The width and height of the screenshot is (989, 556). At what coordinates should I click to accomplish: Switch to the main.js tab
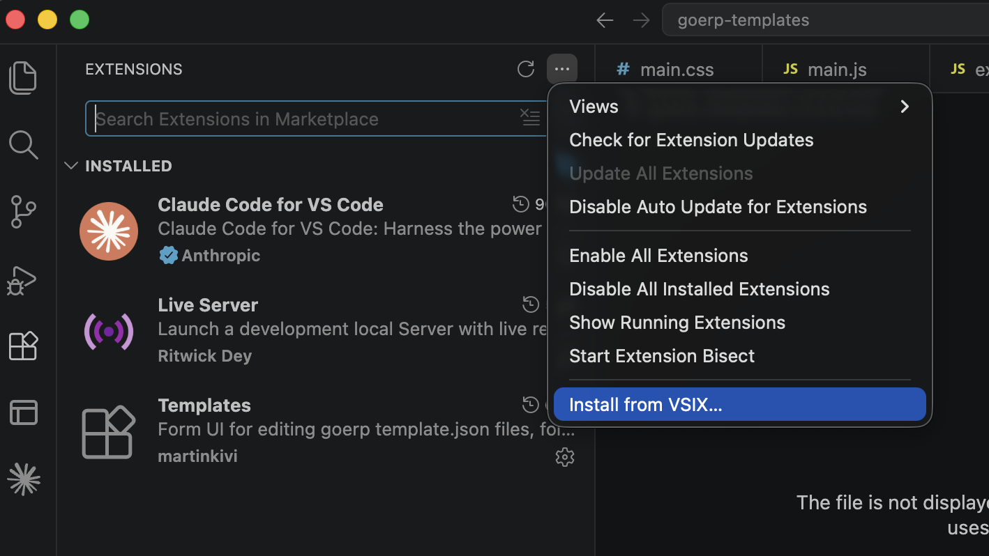coord(845,69)
